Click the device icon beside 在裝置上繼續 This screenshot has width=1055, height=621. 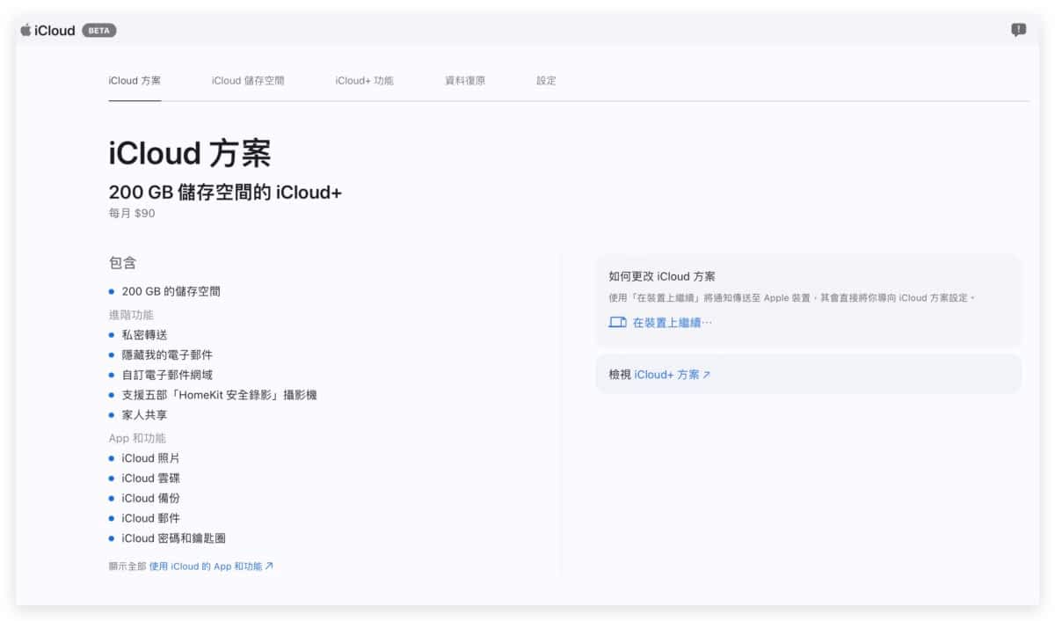[x=617, y=323]
